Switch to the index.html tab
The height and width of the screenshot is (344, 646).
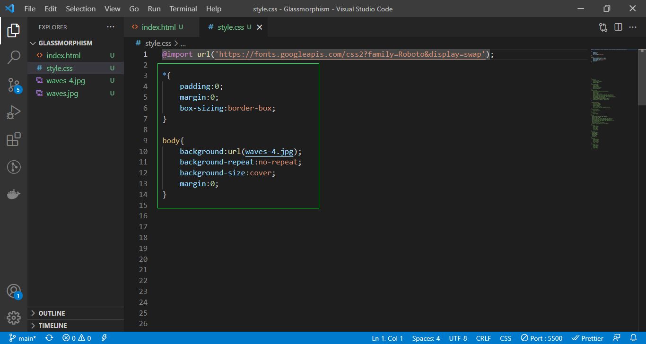[162, 27]
